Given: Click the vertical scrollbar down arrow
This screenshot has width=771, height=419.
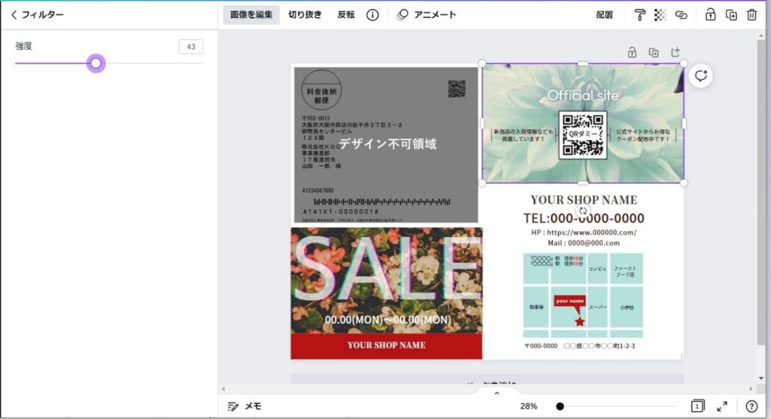Looking at the screenshot, I should 761,378.
